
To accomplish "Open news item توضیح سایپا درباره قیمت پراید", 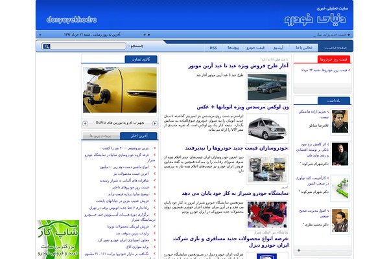I will coord(128,194).
